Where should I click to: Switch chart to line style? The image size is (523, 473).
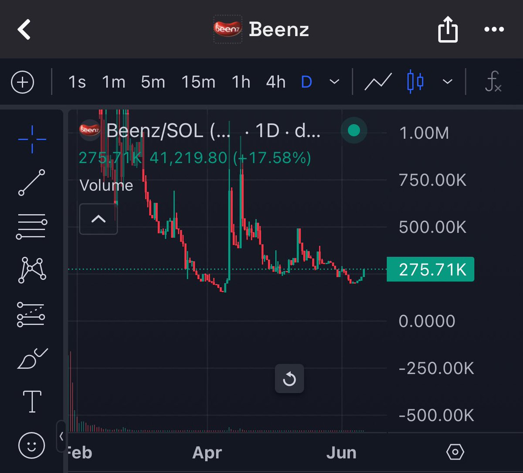(377, 81)
